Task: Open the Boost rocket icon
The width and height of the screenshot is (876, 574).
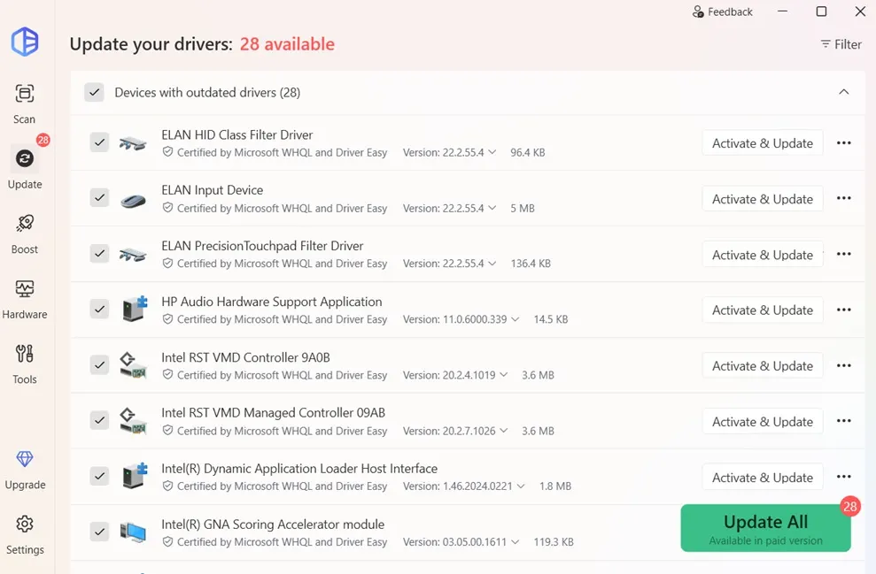Action: (25, 223)
